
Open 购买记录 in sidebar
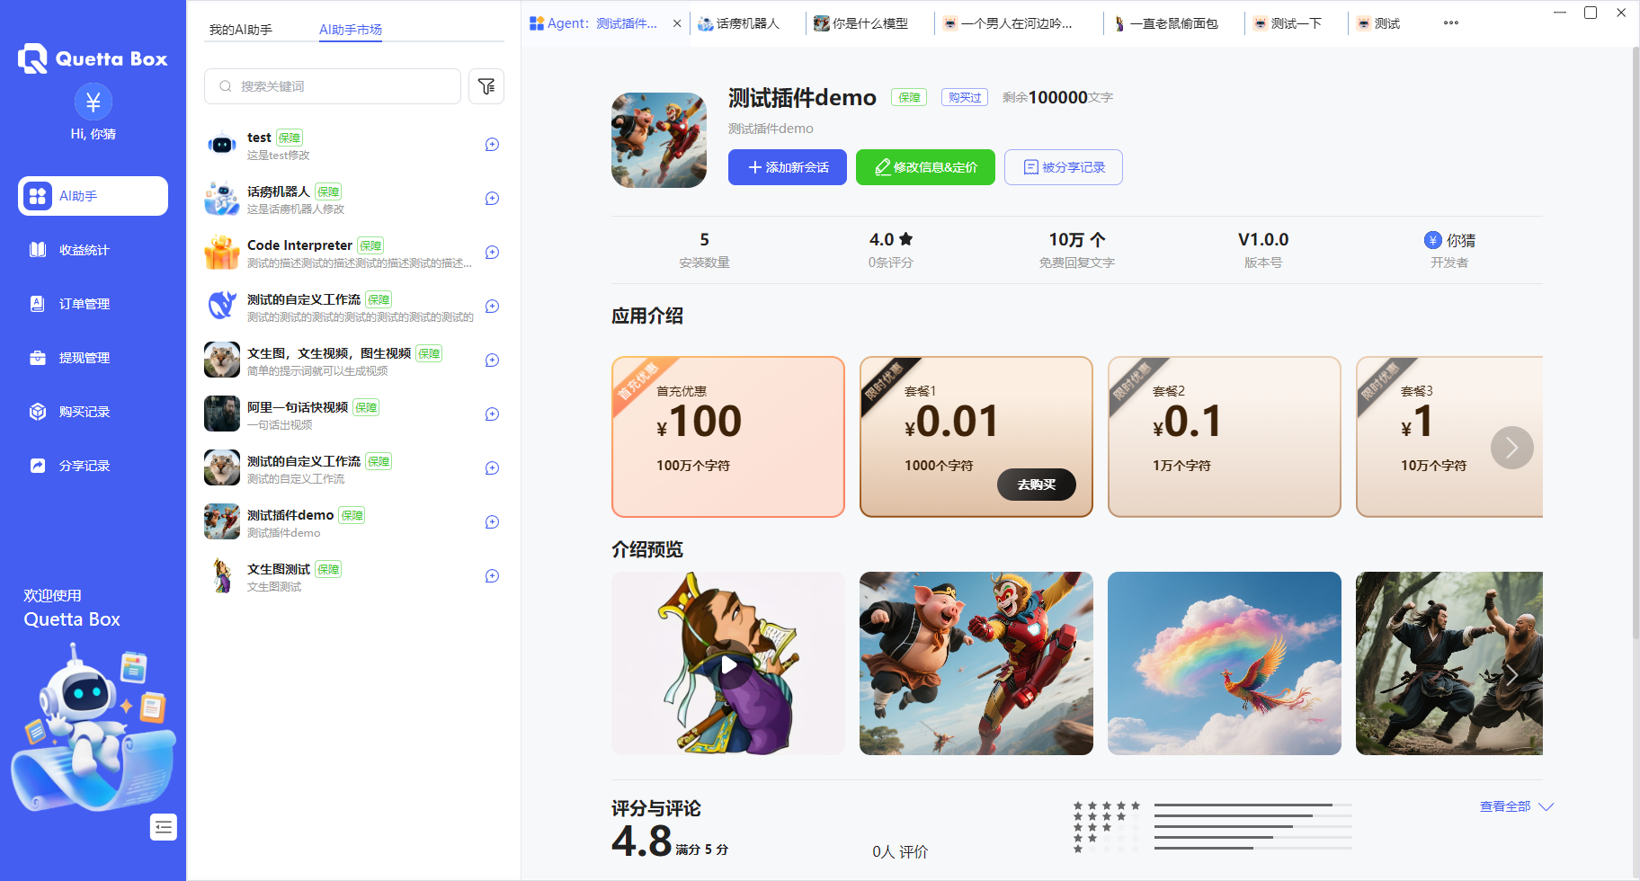(94, 412)
